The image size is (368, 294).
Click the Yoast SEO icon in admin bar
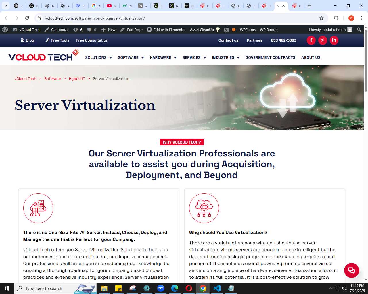click(226, 30)
